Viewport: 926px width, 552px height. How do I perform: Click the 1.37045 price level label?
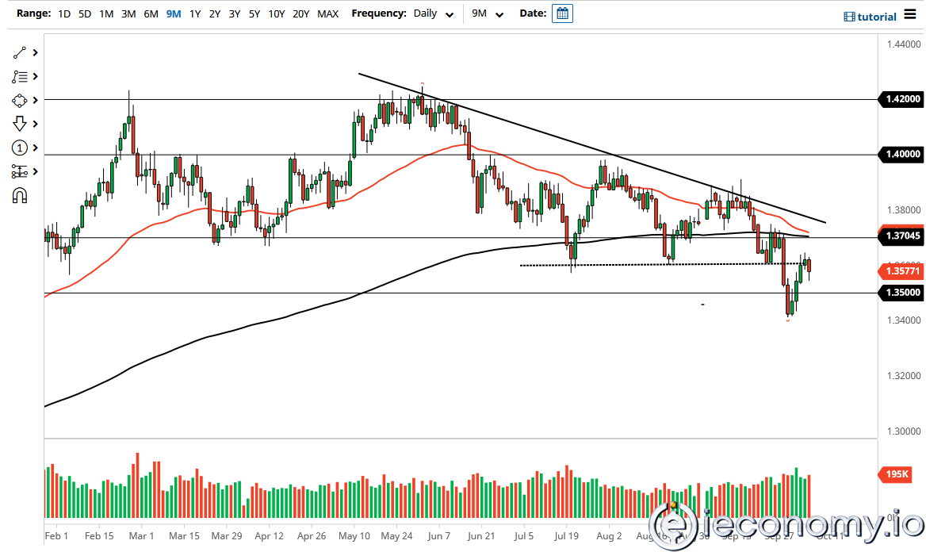point(901,236)
